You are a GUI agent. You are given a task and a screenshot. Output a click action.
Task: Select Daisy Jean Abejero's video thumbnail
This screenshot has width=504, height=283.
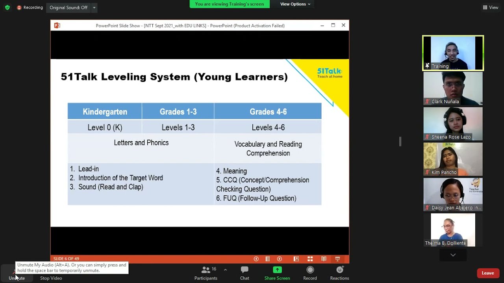point(453,195)
